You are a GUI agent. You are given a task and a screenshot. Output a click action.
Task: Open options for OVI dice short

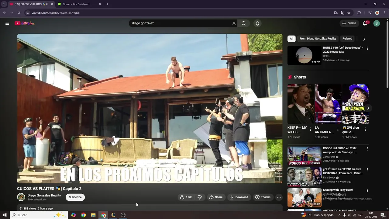365,129
